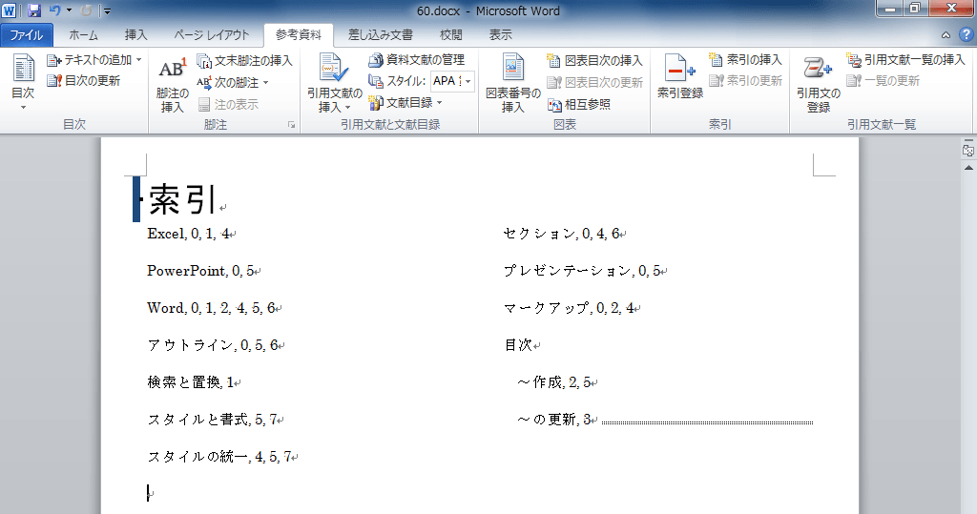Open the Undo history dropdown arrow
Viewport: 977px width, 514px height.
click(69, 10)
